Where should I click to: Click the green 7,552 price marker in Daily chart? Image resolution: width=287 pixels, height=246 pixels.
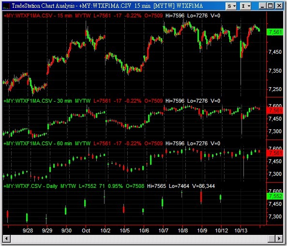(275, 196)
